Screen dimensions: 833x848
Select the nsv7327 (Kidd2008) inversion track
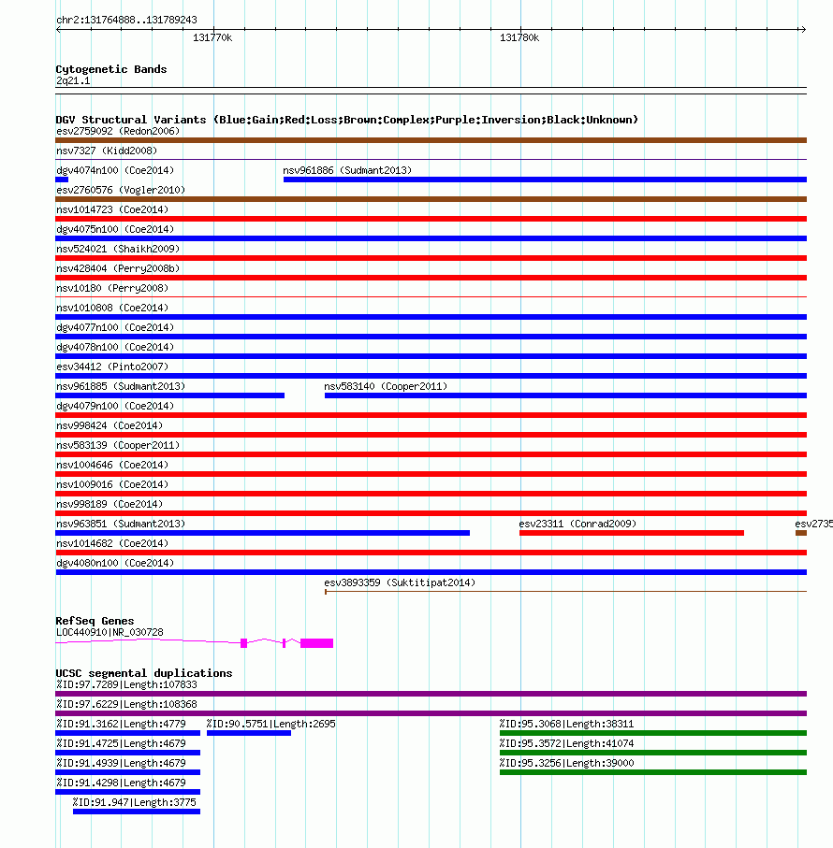coord(431,160)
